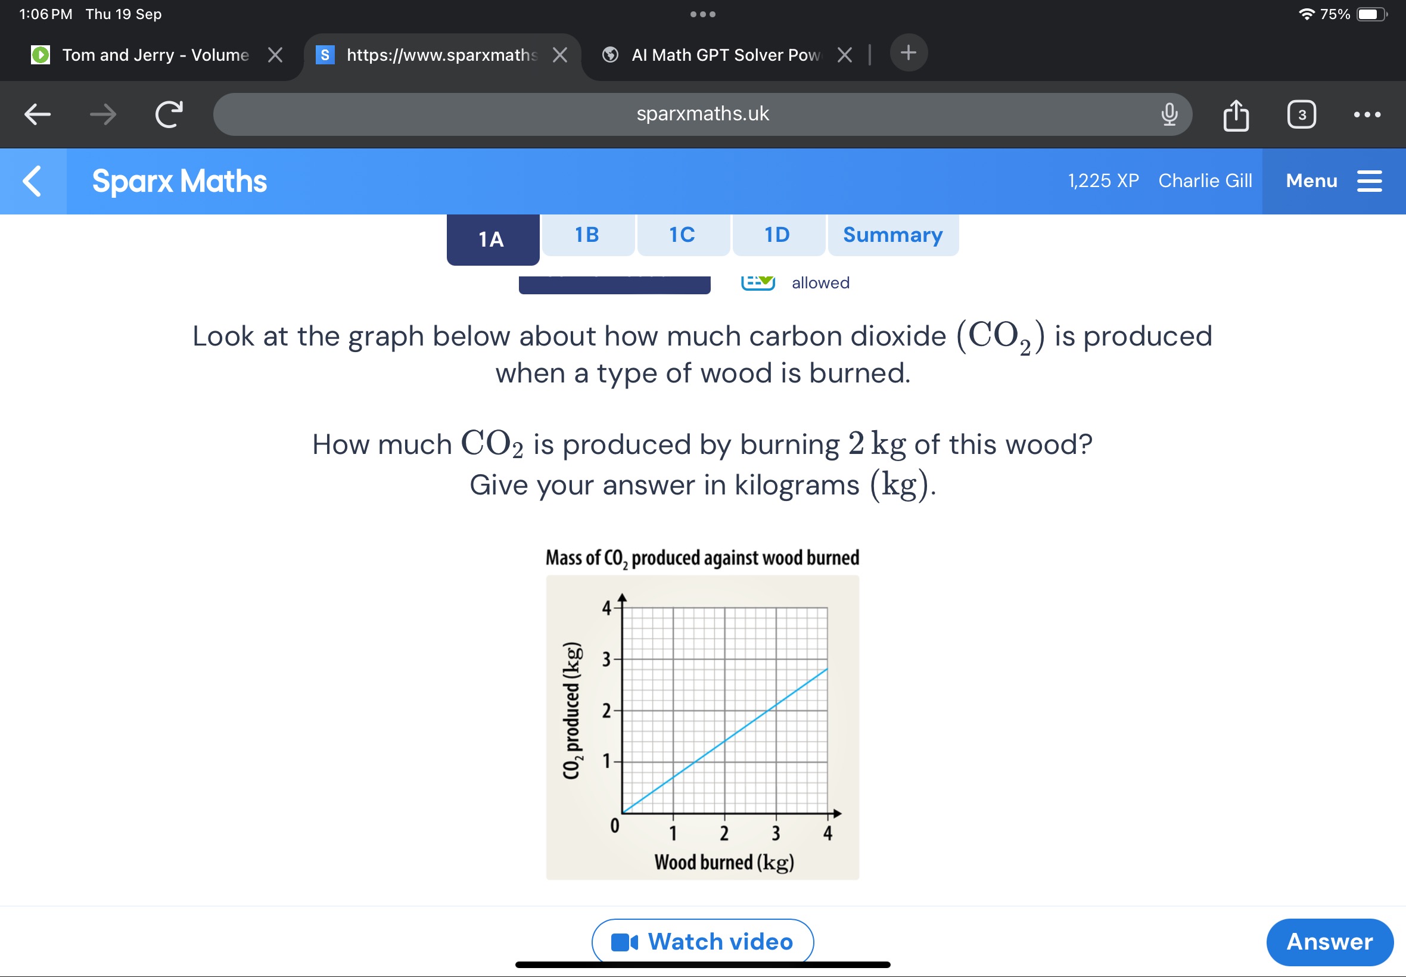Image resolution: width=1406 pixels, height=977 pixels.
Task: Click the calculator allowed icon
Action: tap(758, 283)
